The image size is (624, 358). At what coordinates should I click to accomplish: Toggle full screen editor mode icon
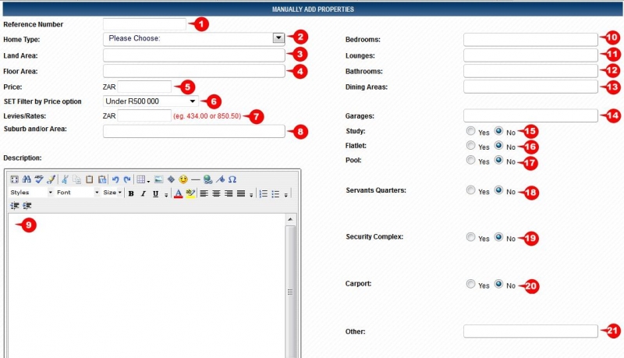click(x=14, y=179)
